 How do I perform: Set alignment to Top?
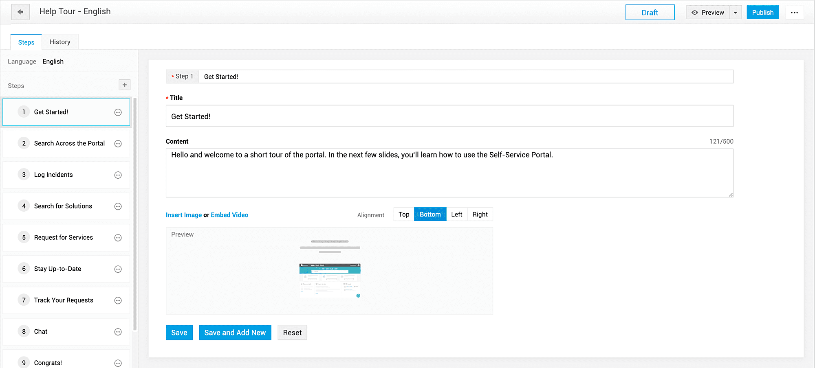[x=404, y=215]
